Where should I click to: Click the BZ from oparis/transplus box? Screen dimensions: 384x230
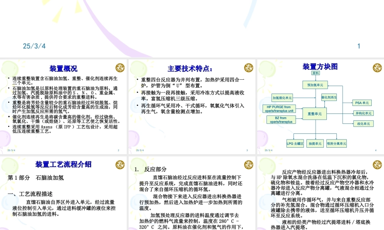point(281,120)
